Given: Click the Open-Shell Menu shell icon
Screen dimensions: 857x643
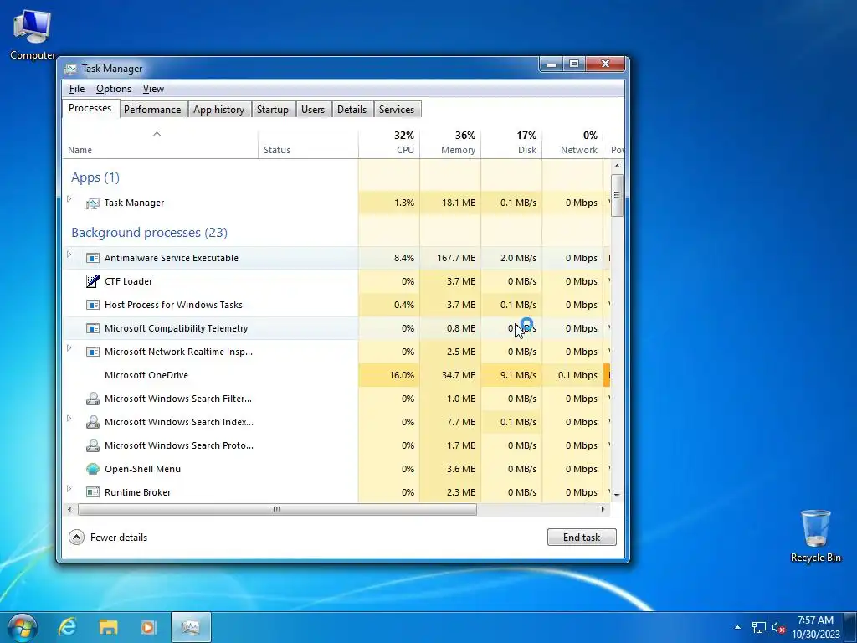Looking at the screenshot, I should pyautogui.click(x=92, y=469).
